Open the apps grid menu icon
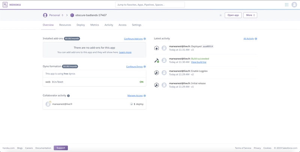This screenshot has height=152, width=300. coord(286,5)
